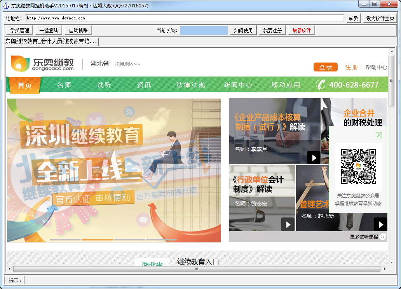Click the orange 登录 button
Viewport: 401px width, 289px height.
(326, 67)
